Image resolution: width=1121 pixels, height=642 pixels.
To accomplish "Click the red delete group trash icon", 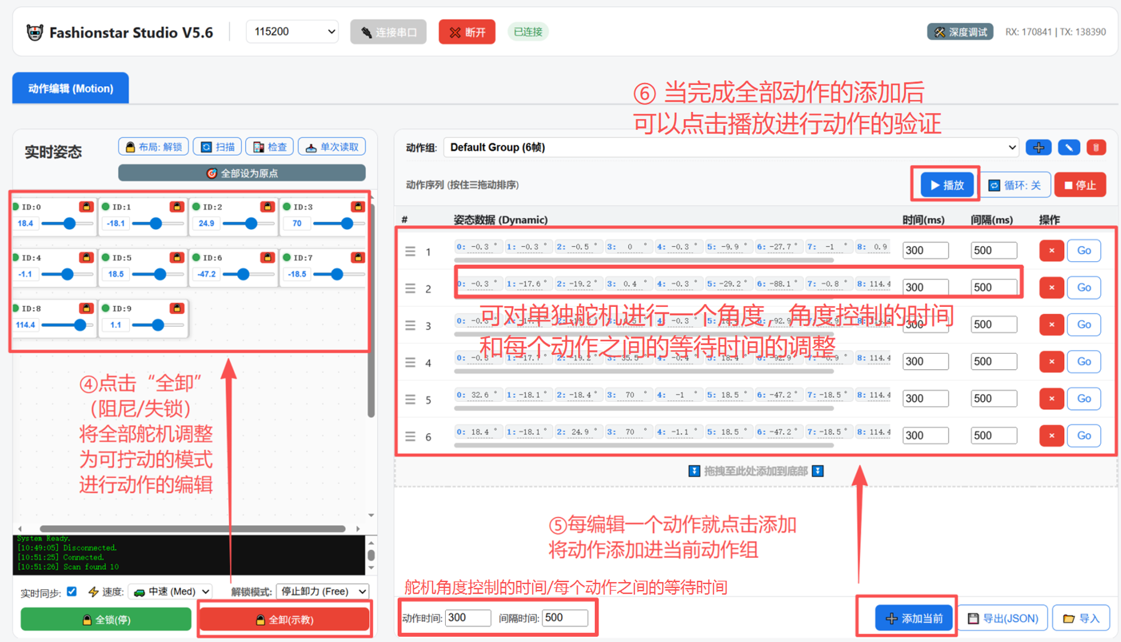I will 1096,148.
